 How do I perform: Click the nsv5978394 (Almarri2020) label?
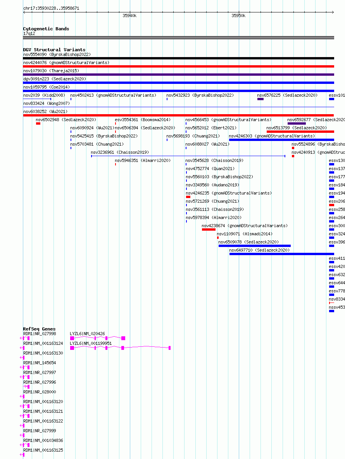(214, 218)
